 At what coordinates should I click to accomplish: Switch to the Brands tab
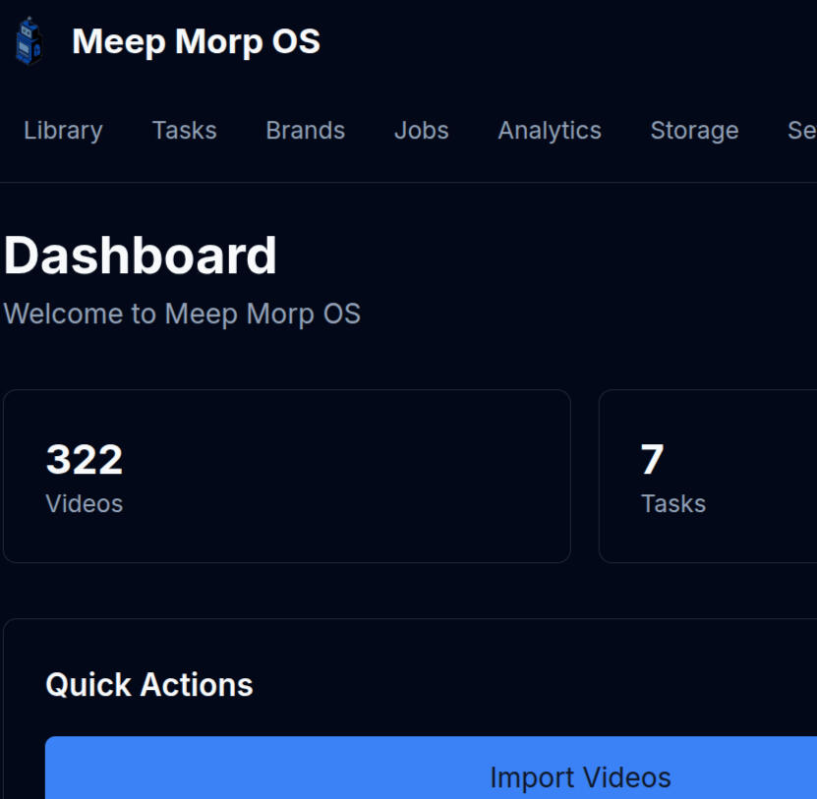(305, 131)
